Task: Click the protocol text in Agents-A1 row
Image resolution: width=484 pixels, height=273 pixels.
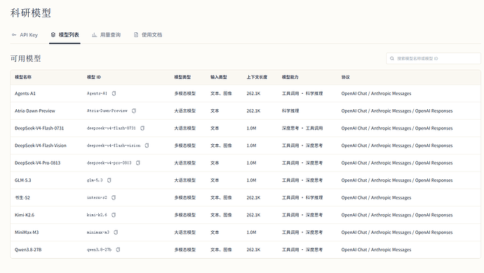Action: tap(376, 93)
